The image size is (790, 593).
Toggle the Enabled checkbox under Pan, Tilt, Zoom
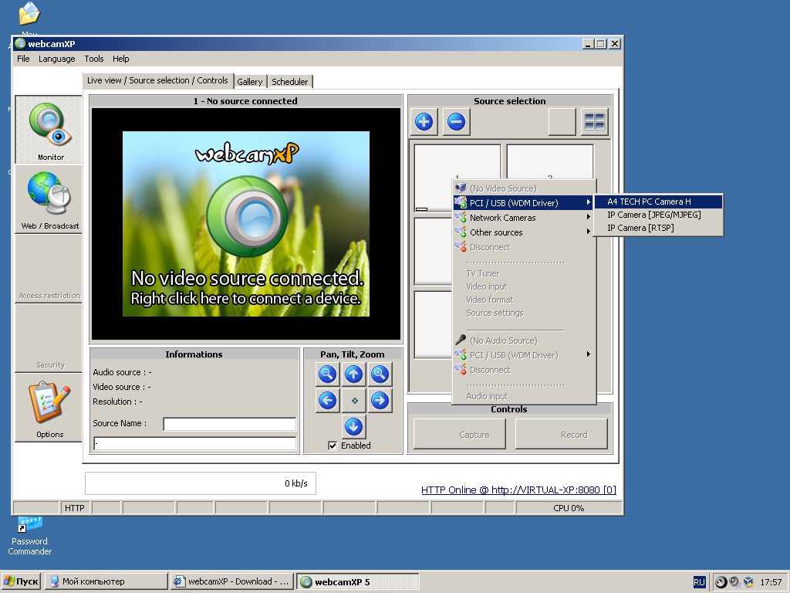(x=333, y=446)
